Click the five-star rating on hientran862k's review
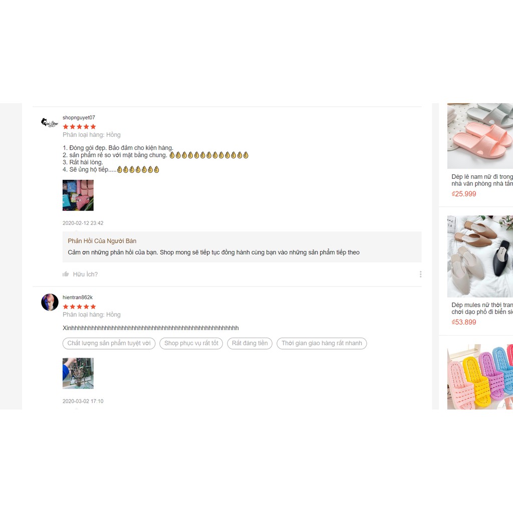This screenshot has width=513, height=513. (80, 307)
